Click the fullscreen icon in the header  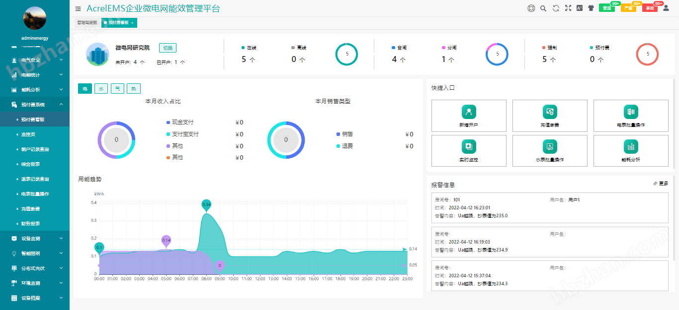click(x=568, y=8)
